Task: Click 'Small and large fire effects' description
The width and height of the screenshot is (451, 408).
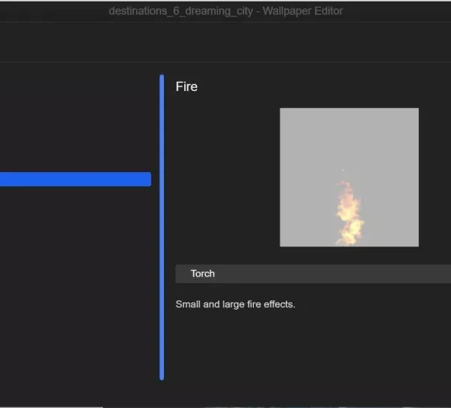Action: [235, 304]
